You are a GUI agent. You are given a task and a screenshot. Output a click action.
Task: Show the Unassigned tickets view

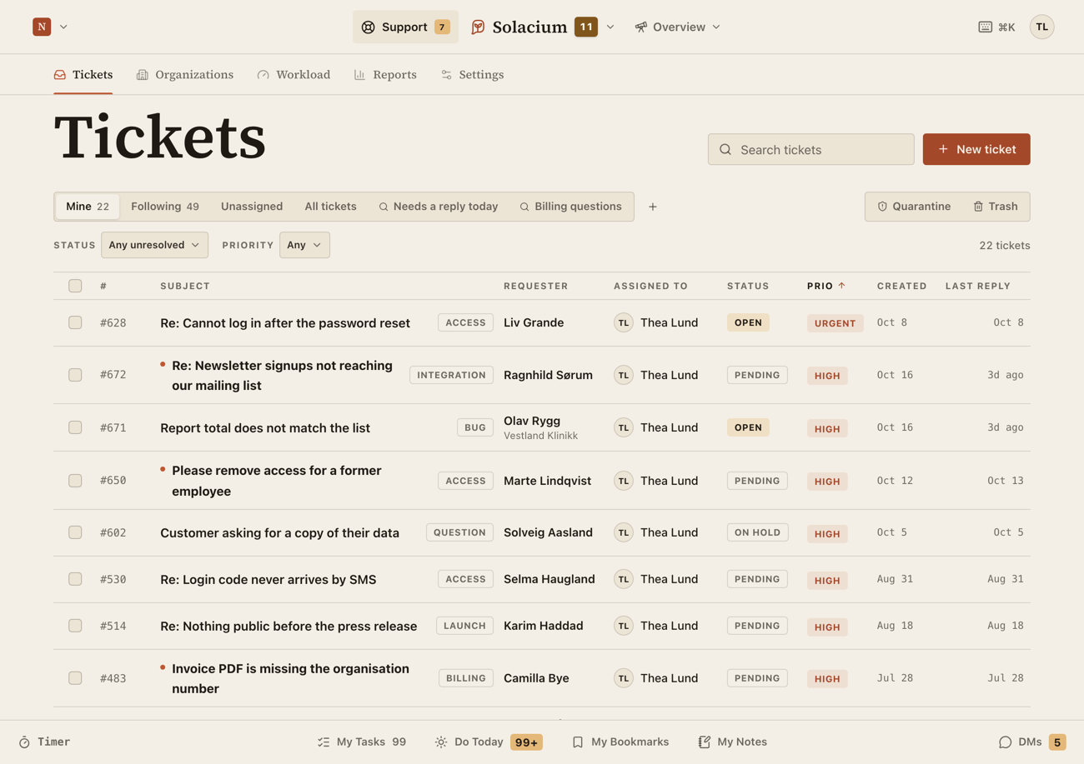tap(252, 207)
